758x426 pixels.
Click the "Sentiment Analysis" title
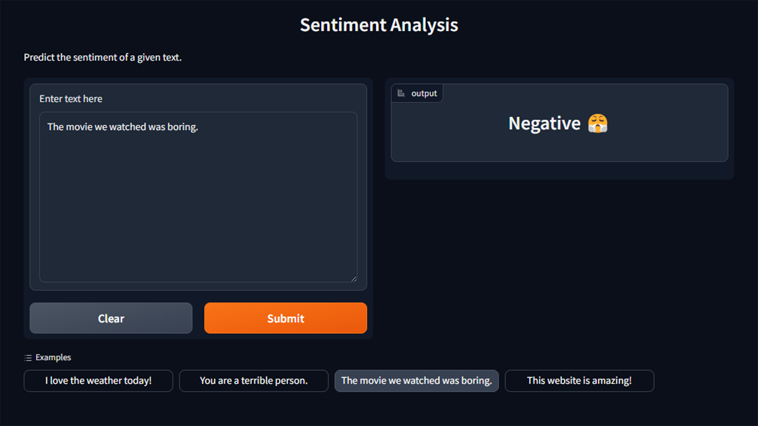379,25
